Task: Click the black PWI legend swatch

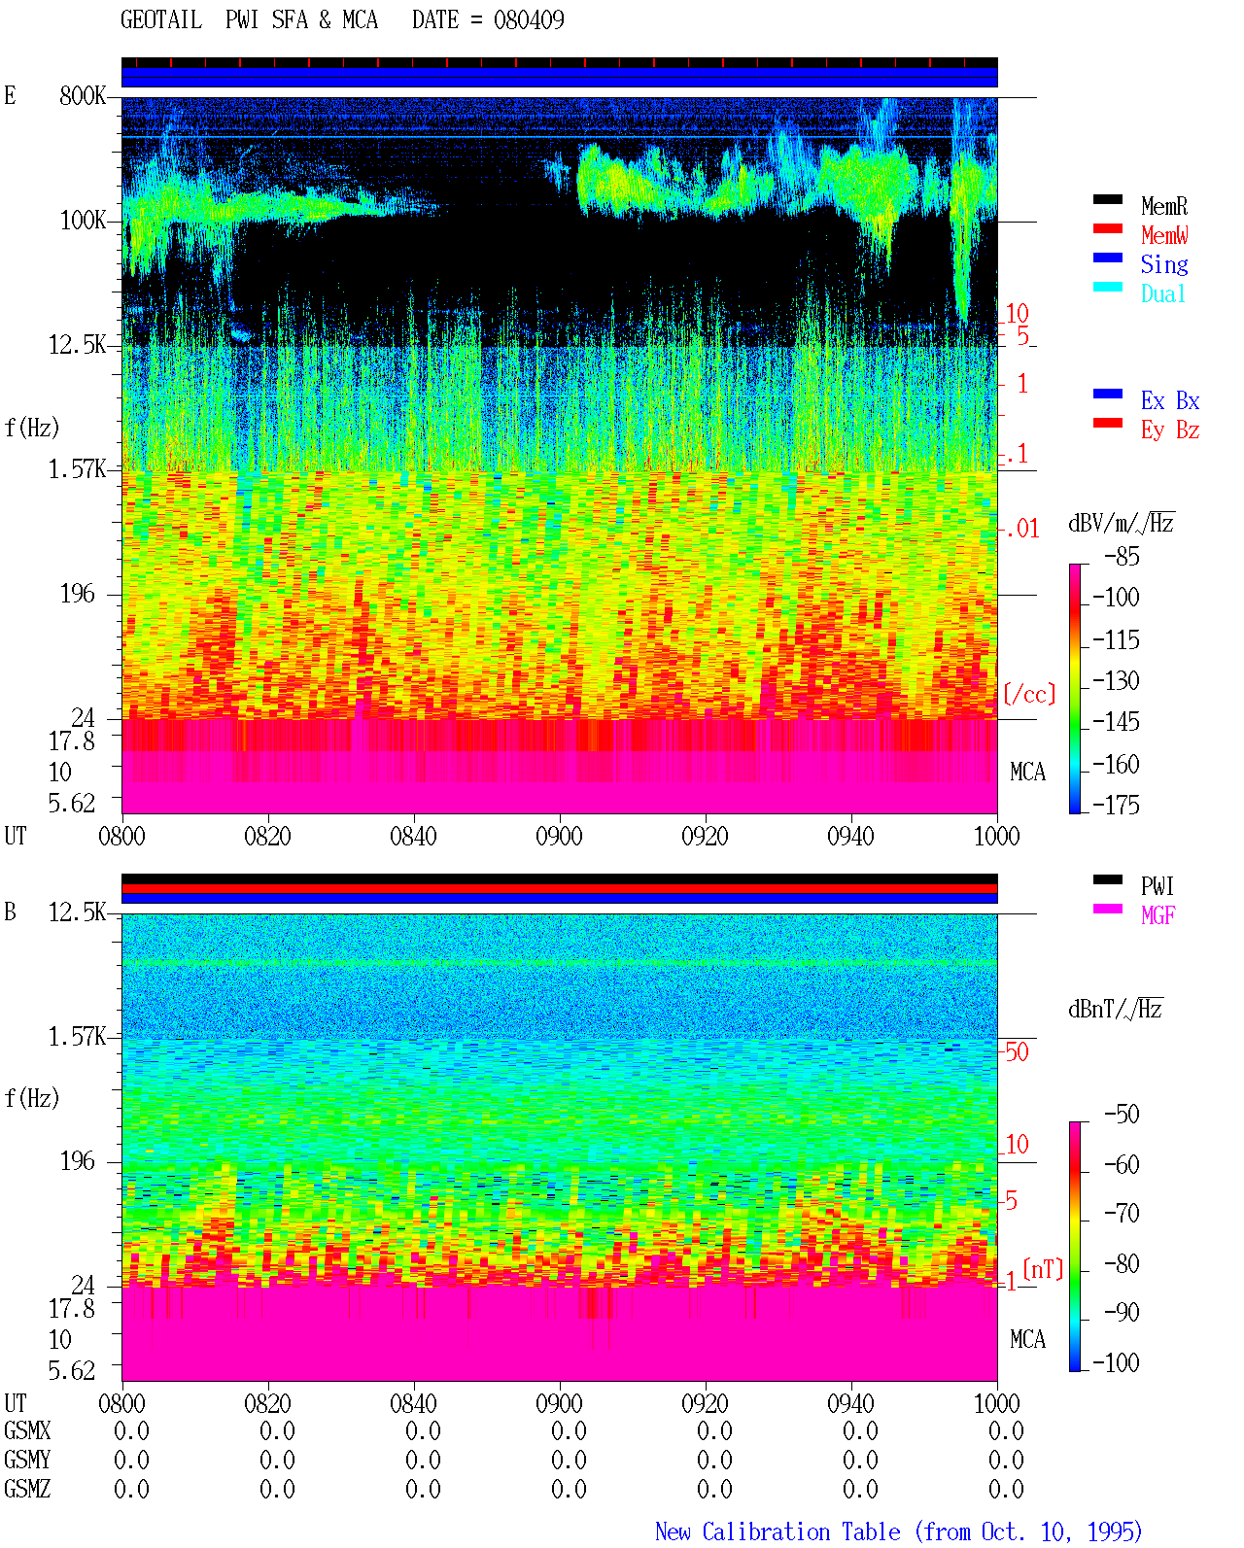Action: 1107,879
